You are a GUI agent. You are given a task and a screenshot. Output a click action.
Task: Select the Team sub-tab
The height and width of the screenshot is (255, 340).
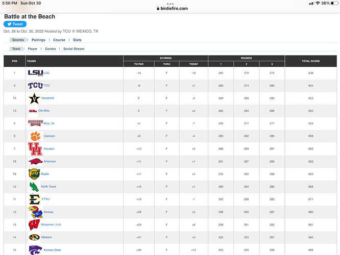pos(16,49)
